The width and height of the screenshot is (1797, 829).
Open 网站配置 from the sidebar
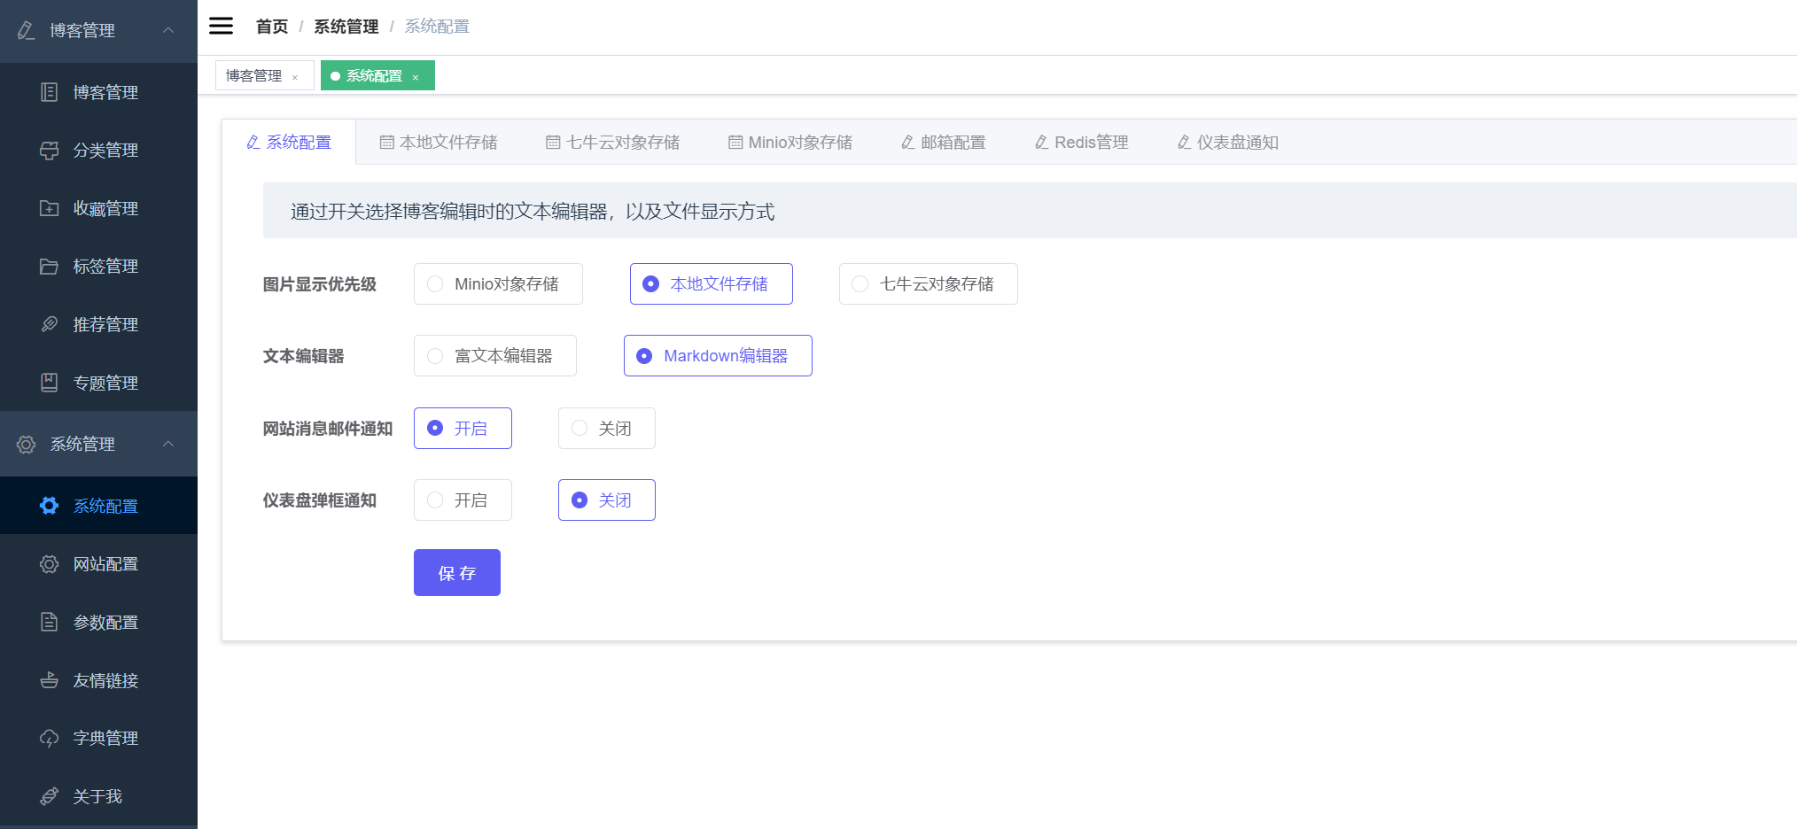(98, 564)
